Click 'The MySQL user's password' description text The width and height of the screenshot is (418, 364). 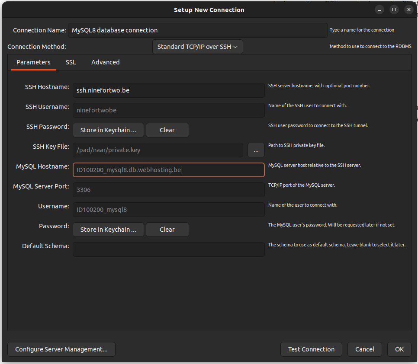(331, 225)
